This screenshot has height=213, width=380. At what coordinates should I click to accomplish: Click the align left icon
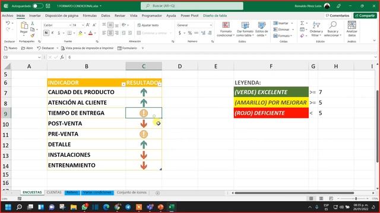[104, 33]
